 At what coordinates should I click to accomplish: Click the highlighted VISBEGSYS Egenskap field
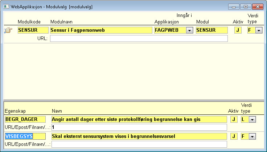(x=25, y=136)
